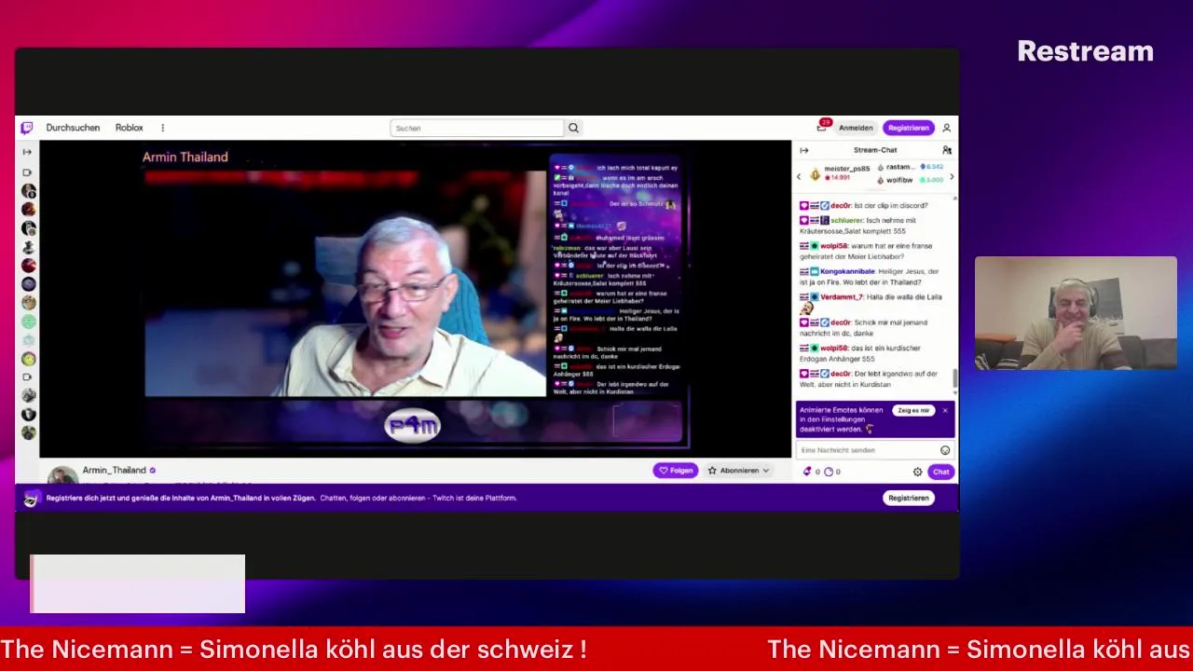
Task: Open the mint-green channel avatar in sidebar
Action: (29, 322)
